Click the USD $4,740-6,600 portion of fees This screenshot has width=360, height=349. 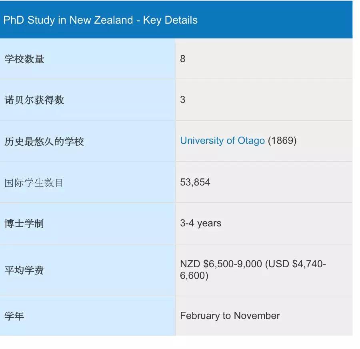click(253, 270)
